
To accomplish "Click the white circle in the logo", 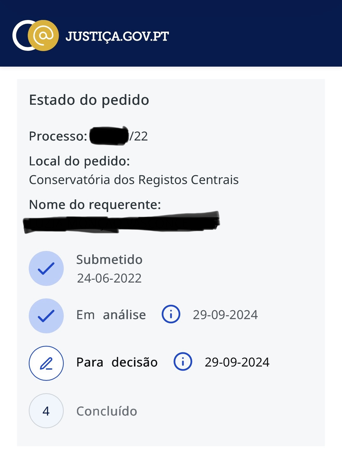I will pyautogui.click(x=19, y=36).
